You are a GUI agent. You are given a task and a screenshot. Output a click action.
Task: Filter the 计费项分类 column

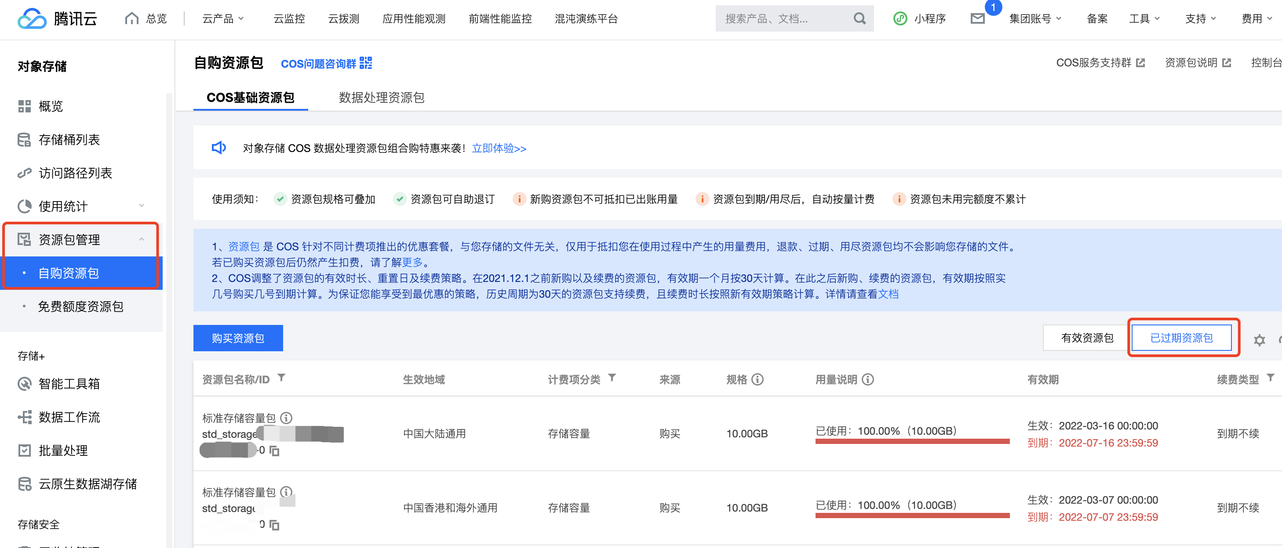point(612,378)
